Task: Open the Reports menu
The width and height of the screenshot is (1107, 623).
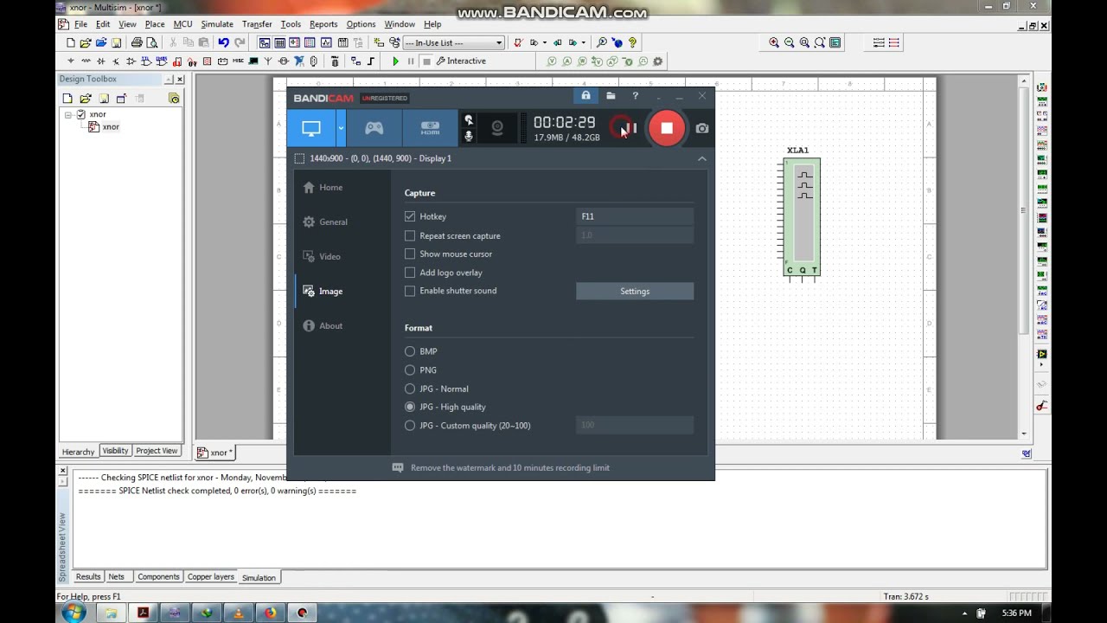Action: (x=323, y=24)
